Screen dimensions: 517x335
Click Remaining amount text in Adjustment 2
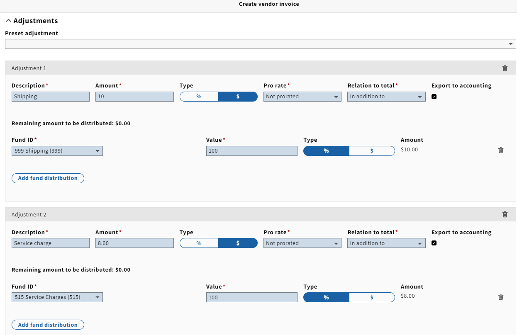[71, 270]
